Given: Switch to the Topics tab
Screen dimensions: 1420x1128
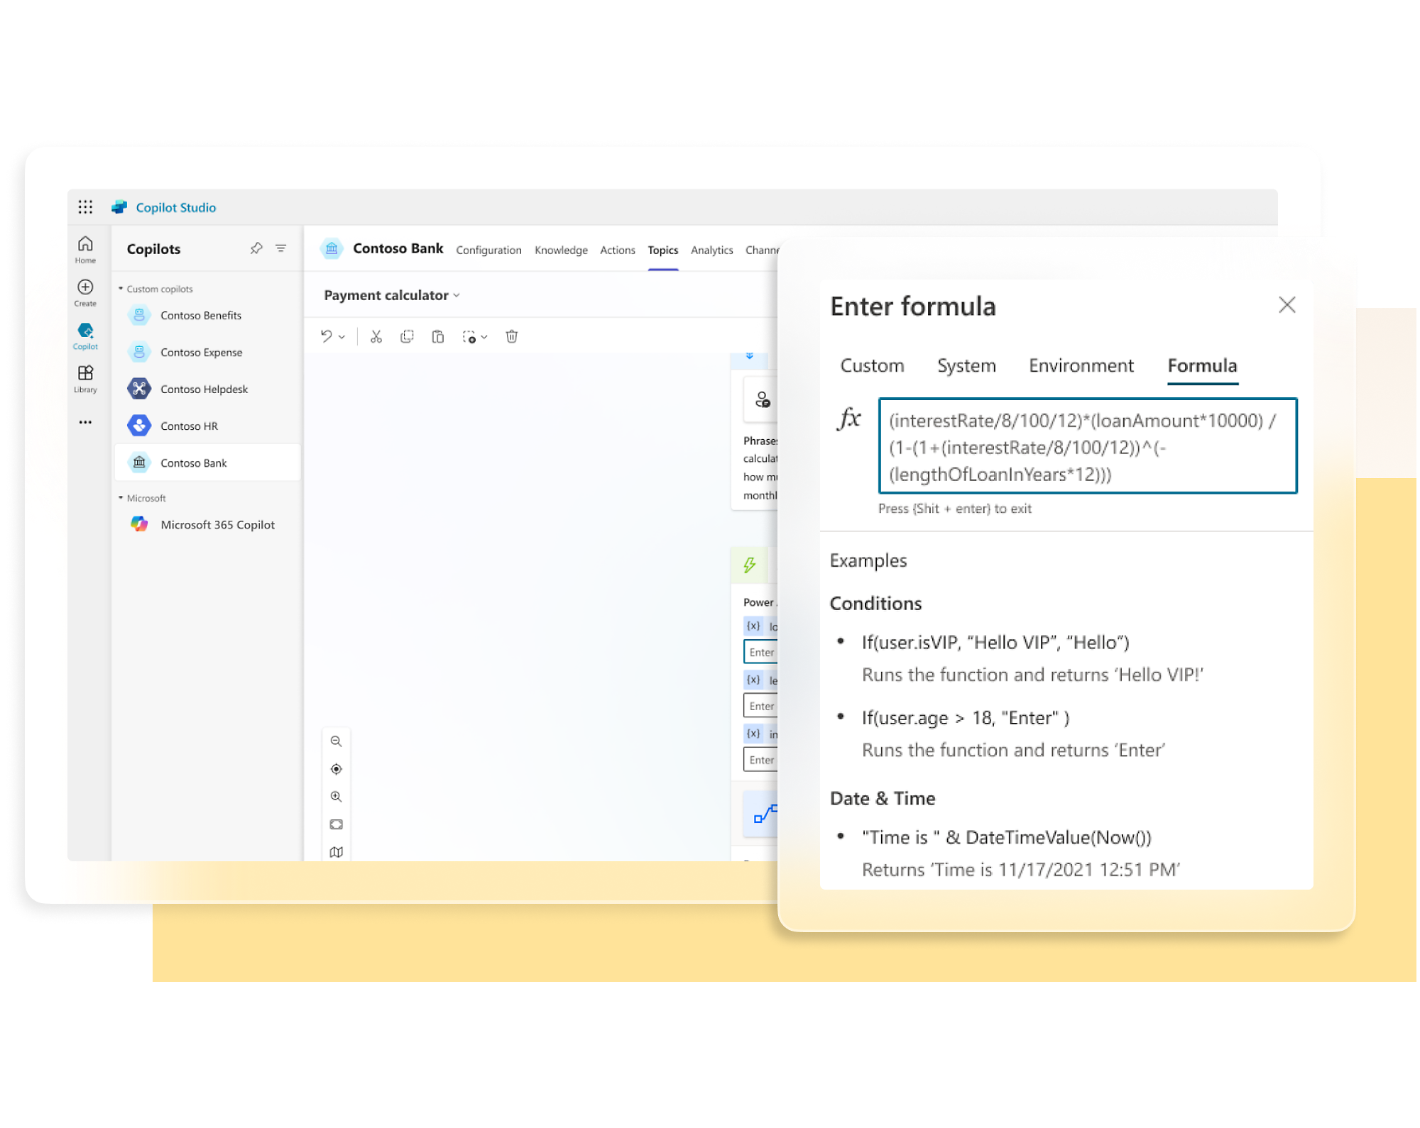Looking at the screenshot, I should 662,251.
